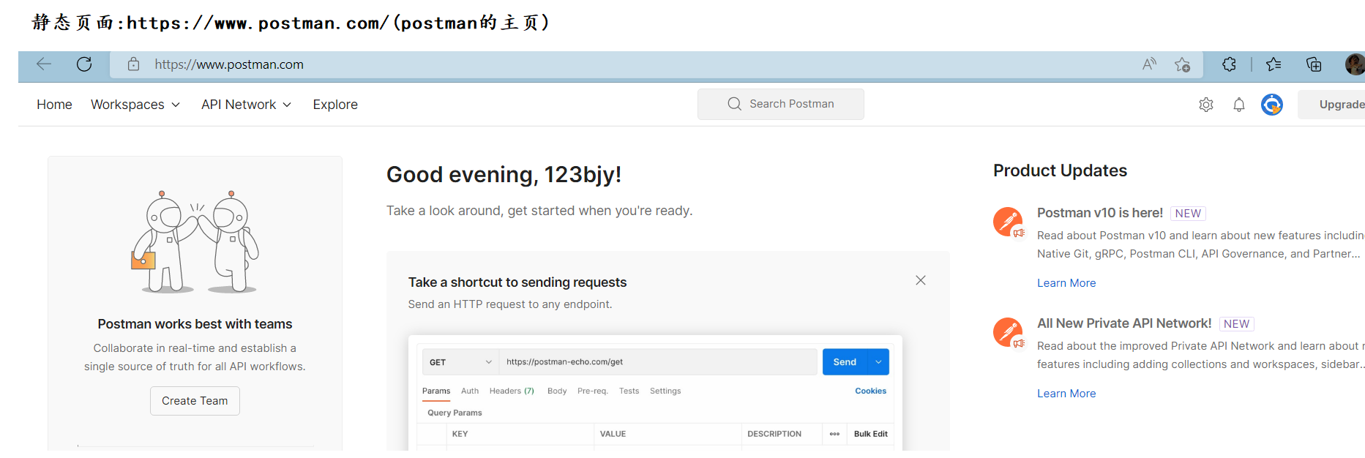
Task: Switch to the Tests tab
Action: [x=629, y=391]
